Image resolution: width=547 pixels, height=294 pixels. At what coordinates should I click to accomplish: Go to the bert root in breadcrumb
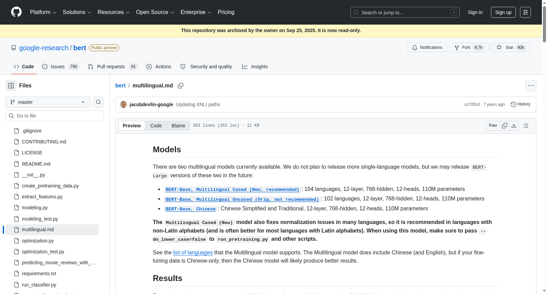coord(120,86)
